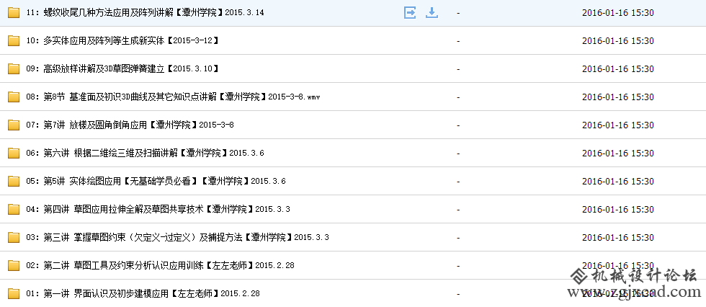The image size is (706, 307).
Task: Open folder 04: 第四讲 草图应用拉伸全解
Action: (158, 209)
